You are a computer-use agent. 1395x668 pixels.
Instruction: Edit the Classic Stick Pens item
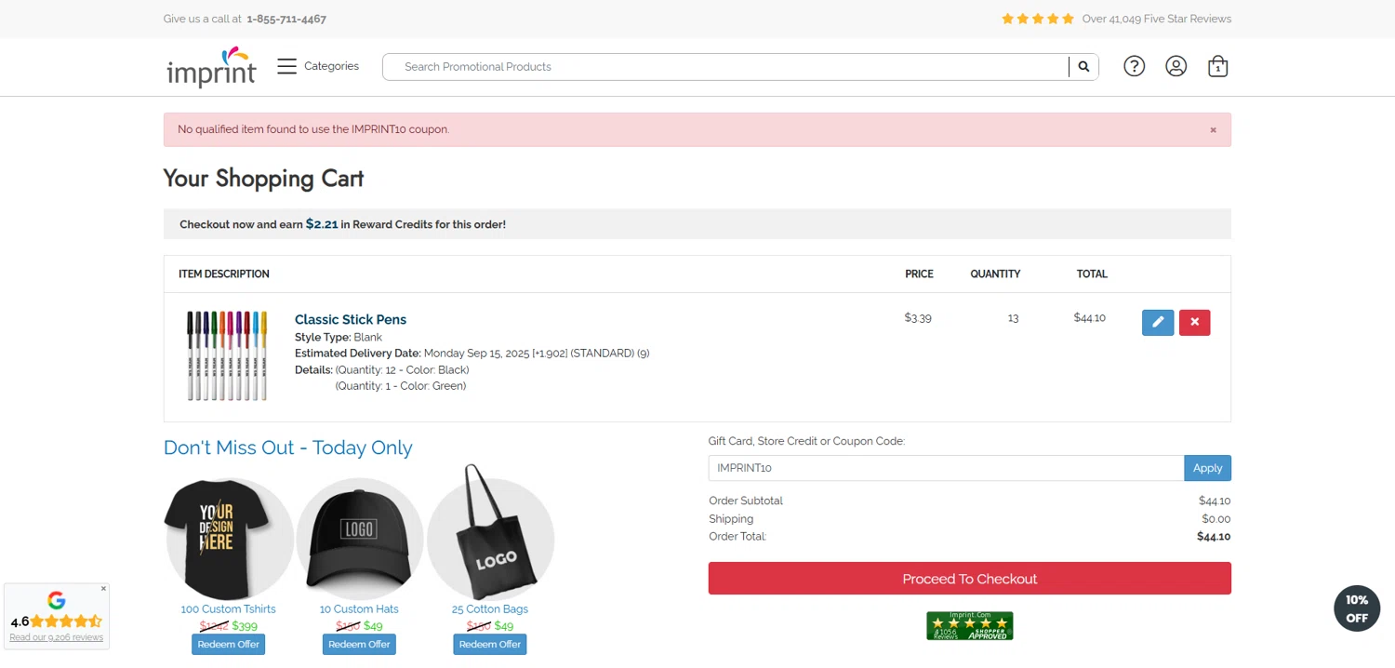[1158, 322]
